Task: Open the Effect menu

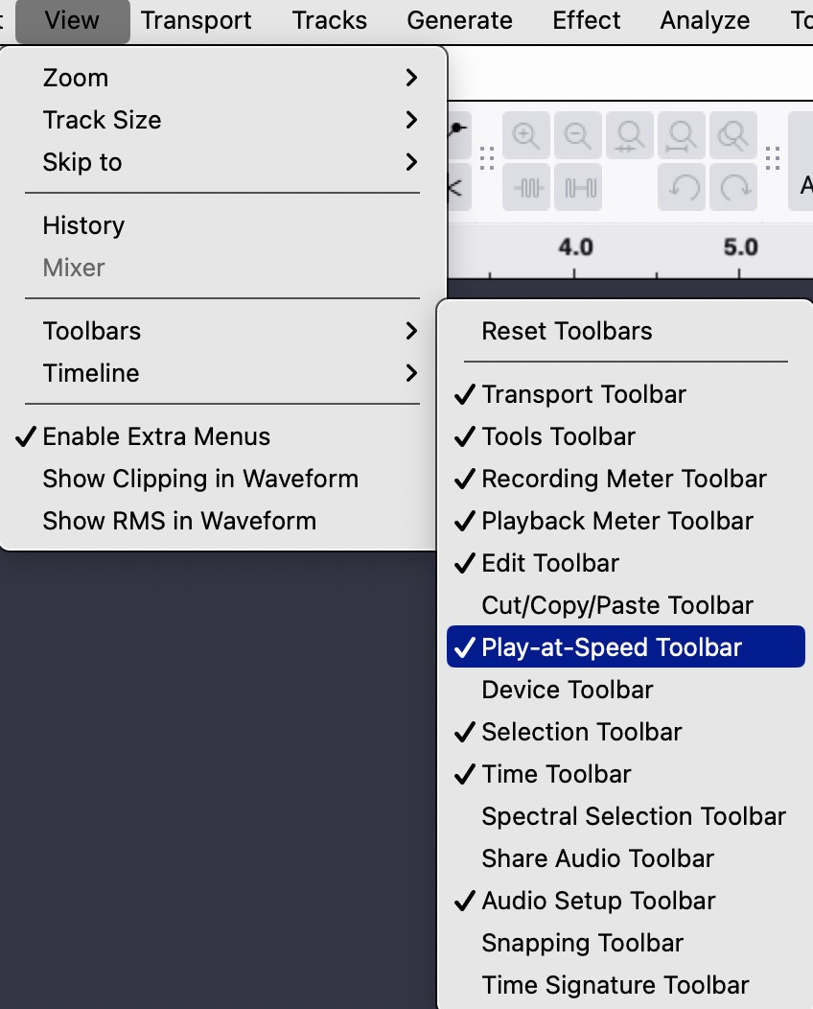Action: point(587,20)
